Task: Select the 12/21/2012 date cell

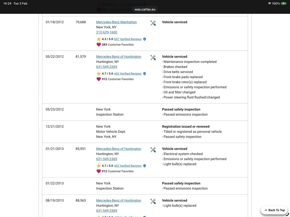Action: tap(55, 127)
